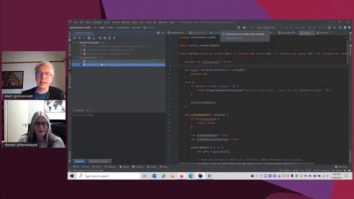Viewport: 354px width, 199px height.
Task: Toggle first file checkbox under Default Changelist
Action: pos(81,46)
